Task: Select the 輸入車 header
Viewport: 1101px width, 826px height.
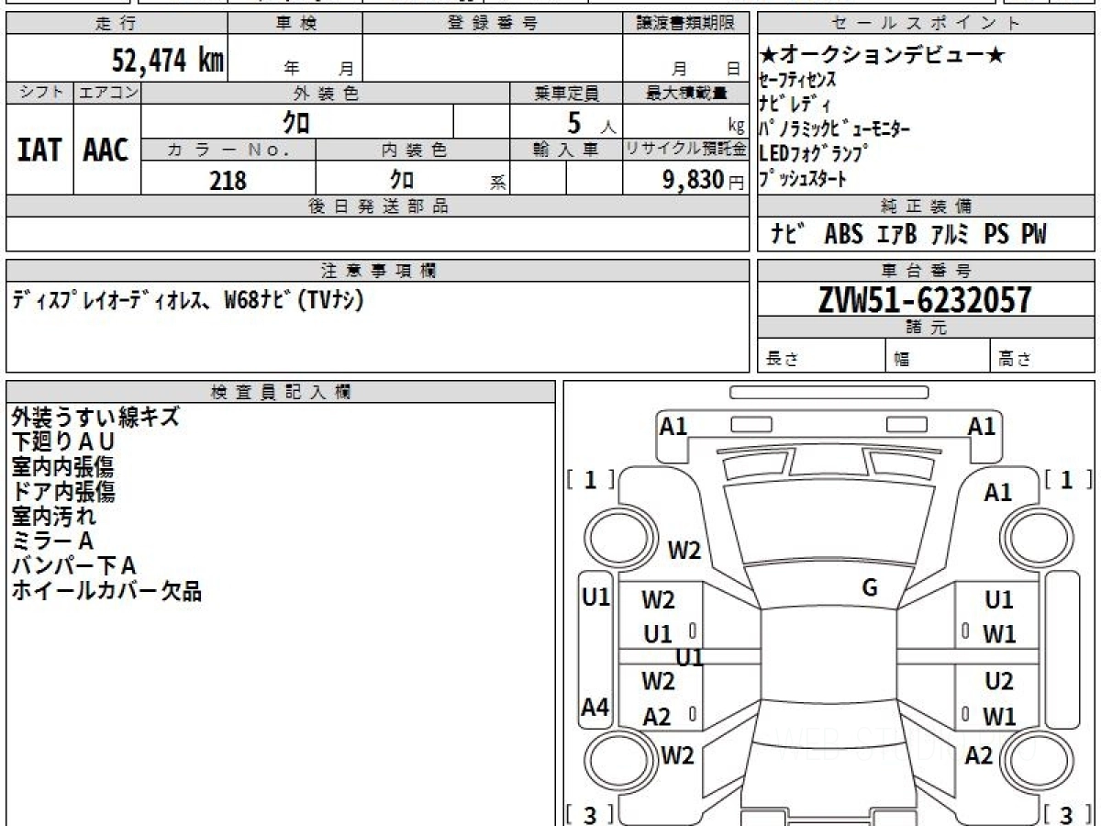Action: coord(566,151)
